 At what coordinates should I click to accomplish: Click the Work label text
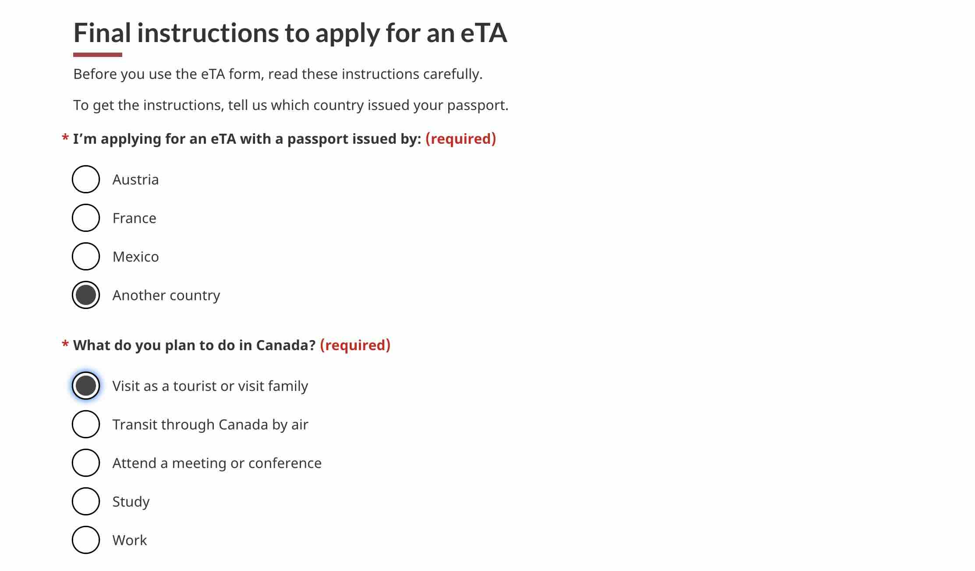(130, 539)
